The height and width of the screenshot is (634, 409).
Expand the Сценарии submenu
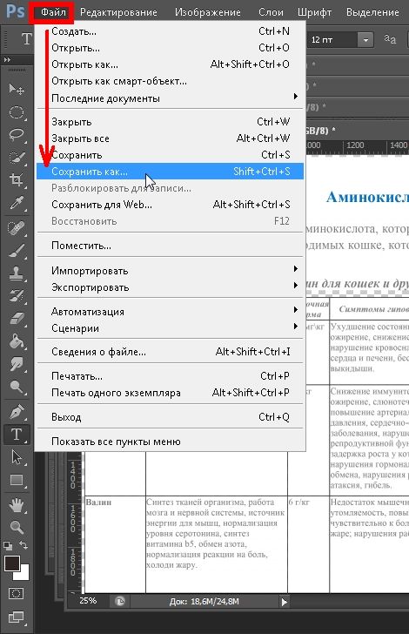(296, 326)
